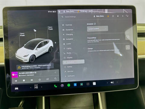145x109 pixels.
Task: Tap the notification bell icon
Action: (x=118, y=16)
